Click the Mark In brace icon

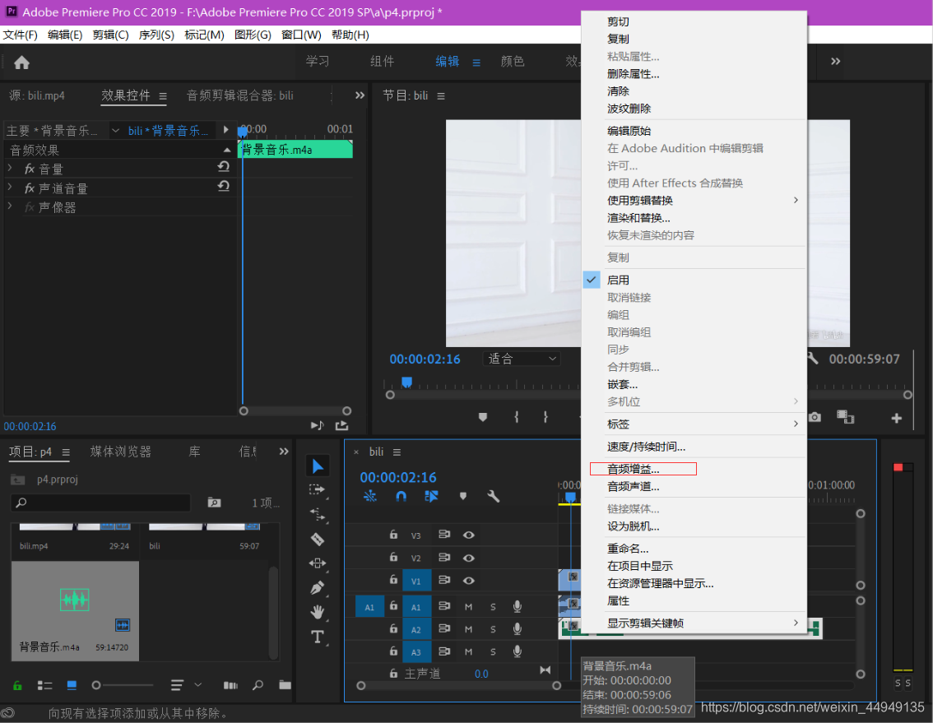(517, 417)
